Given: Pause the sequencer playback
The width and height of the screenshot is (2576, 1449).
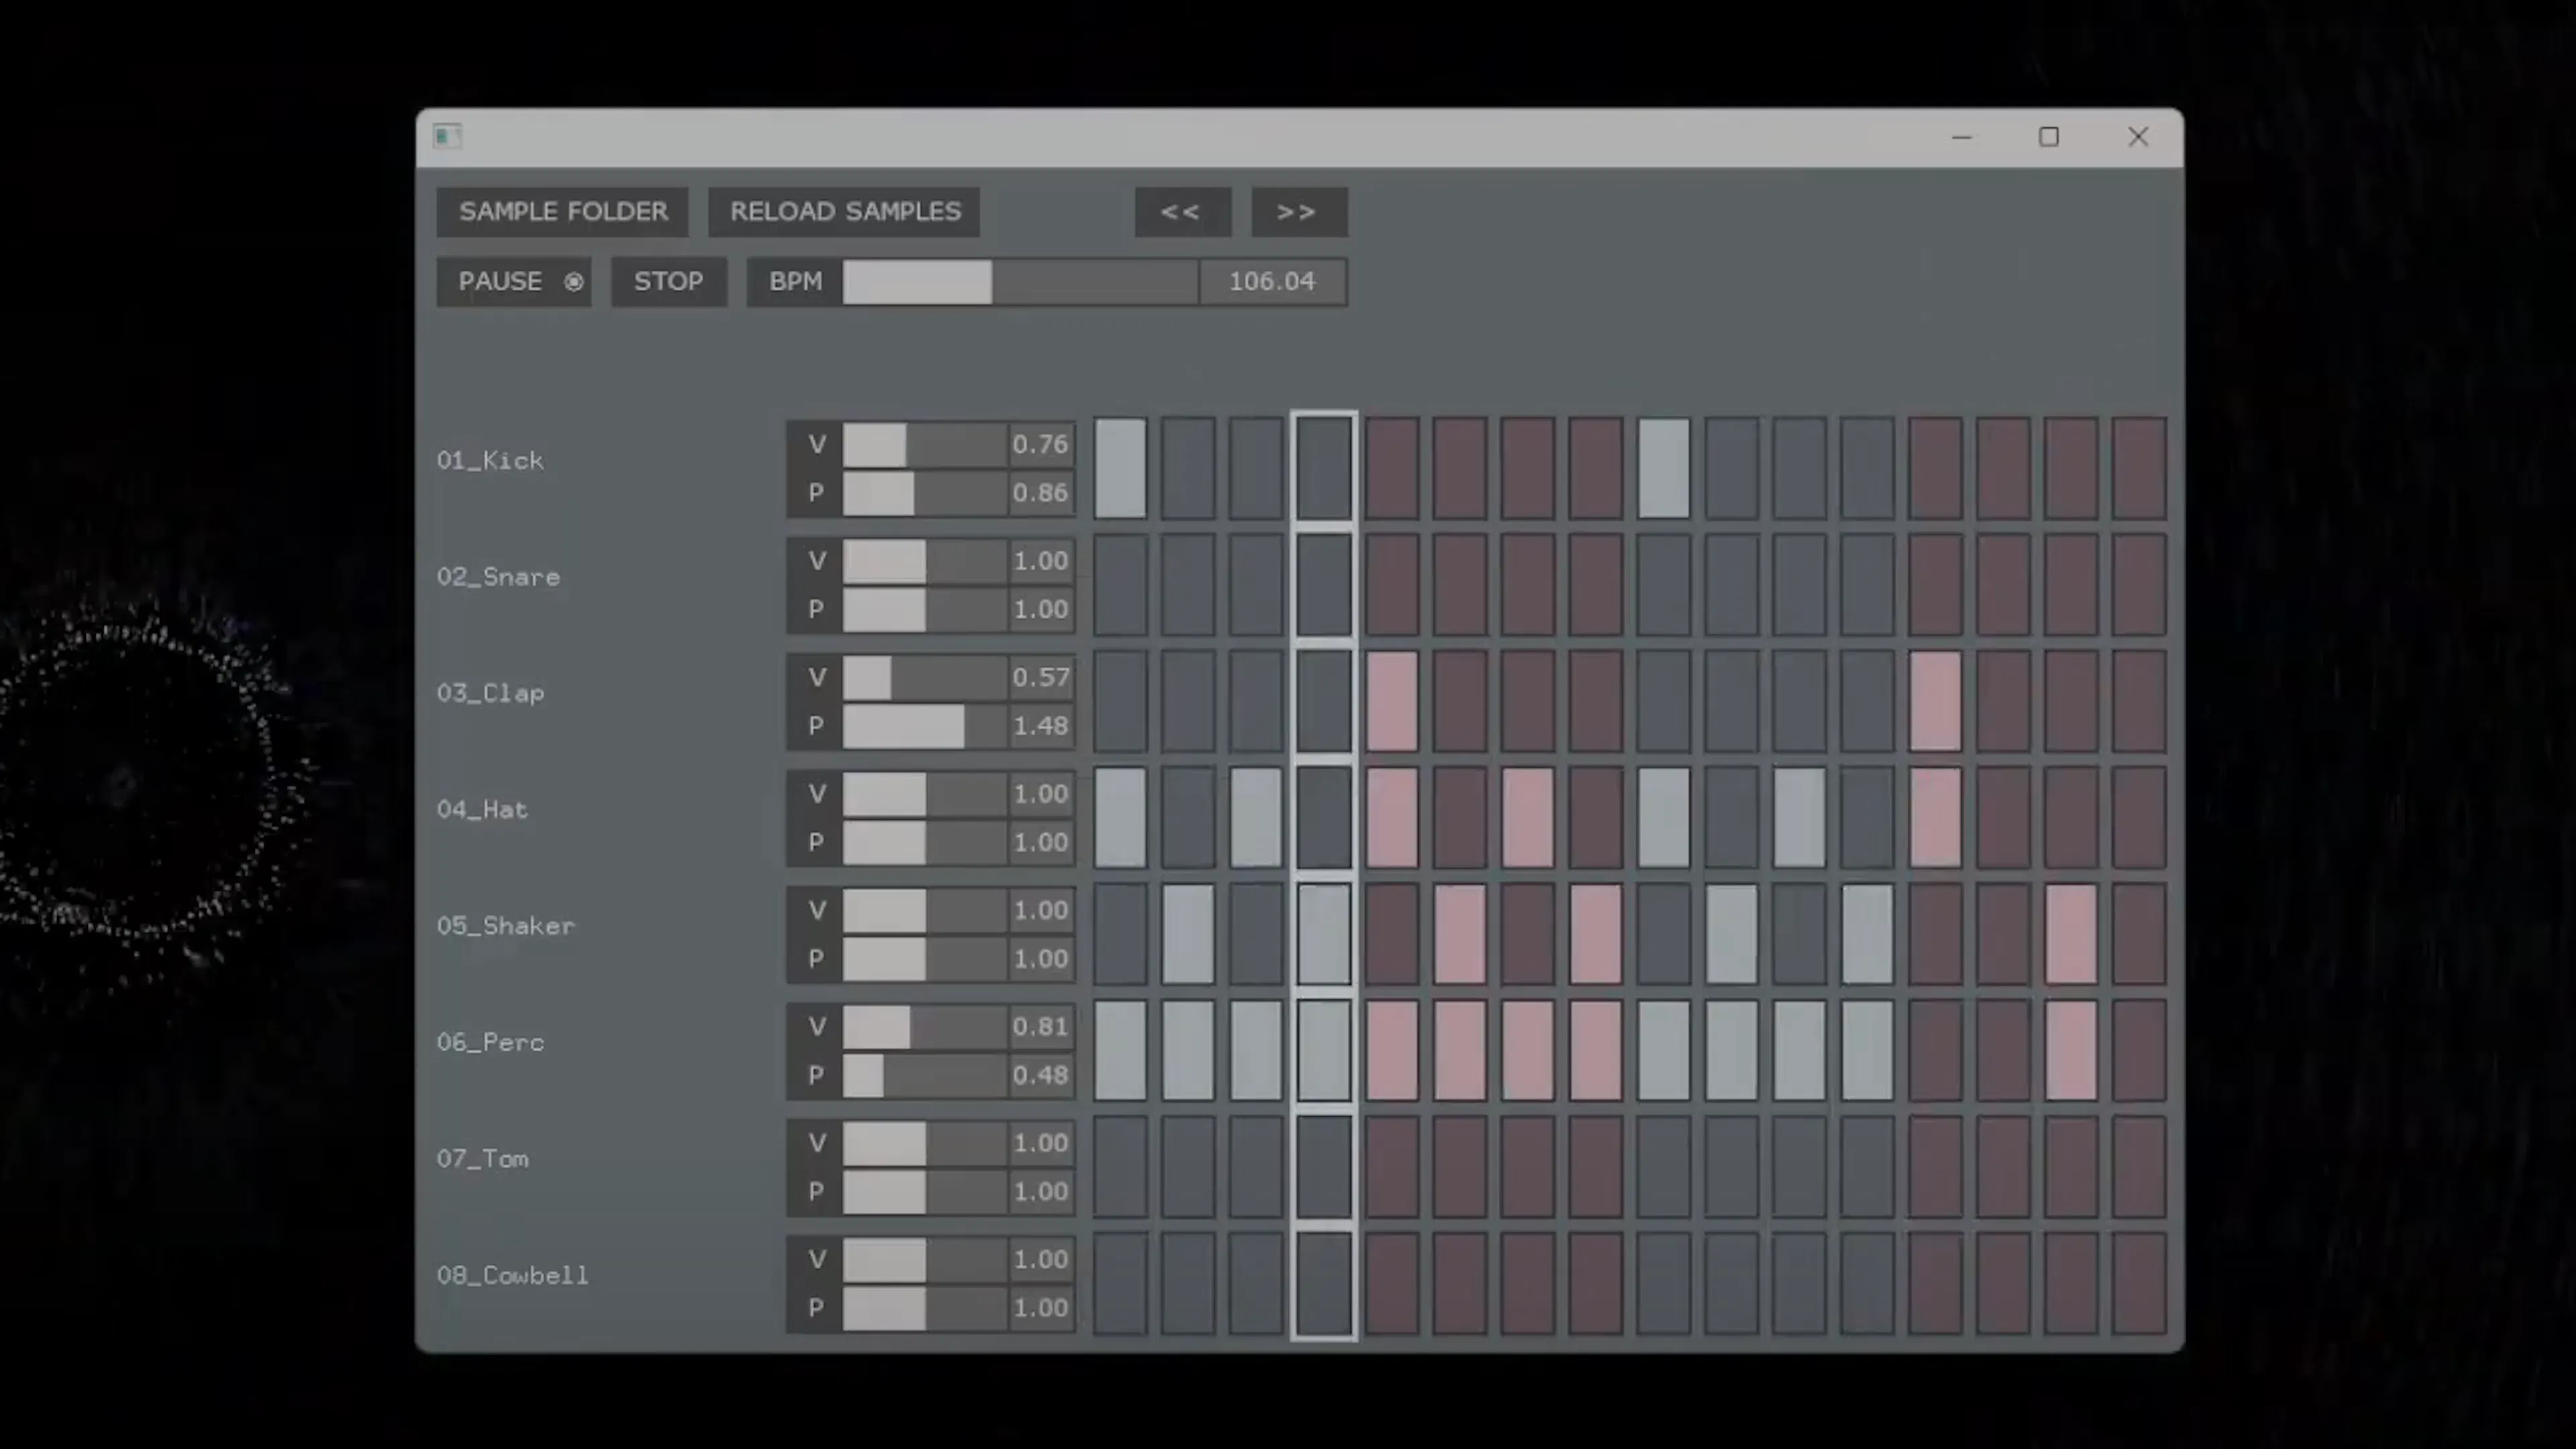Looking at the screenshot, I should (513, 282).
